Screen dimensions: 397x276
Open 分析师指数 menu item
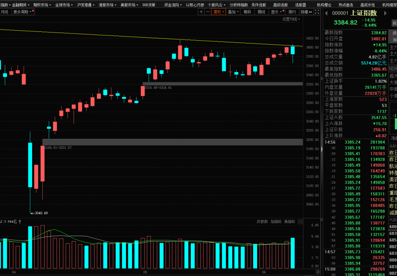pos(239,5)
